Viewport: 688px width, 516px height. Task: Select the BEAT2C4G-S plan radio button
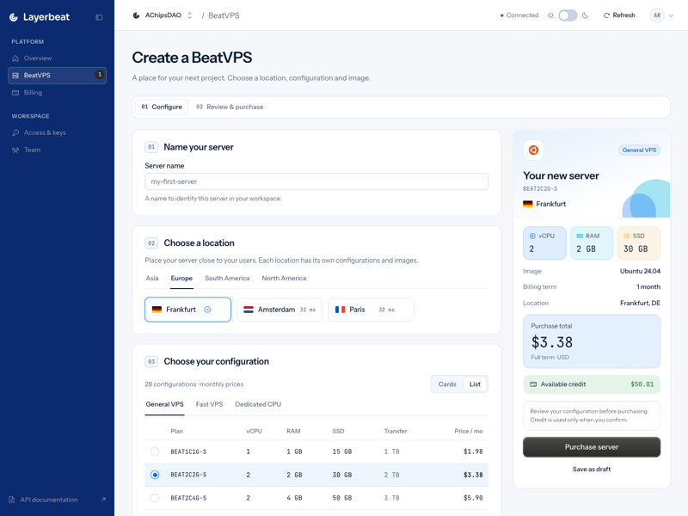pyautogui.click(x=155, y=498)
